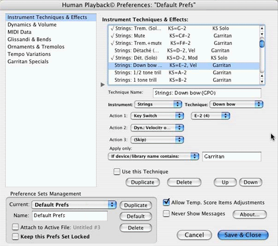Click the About... button
278x246 pixels.
250,214
